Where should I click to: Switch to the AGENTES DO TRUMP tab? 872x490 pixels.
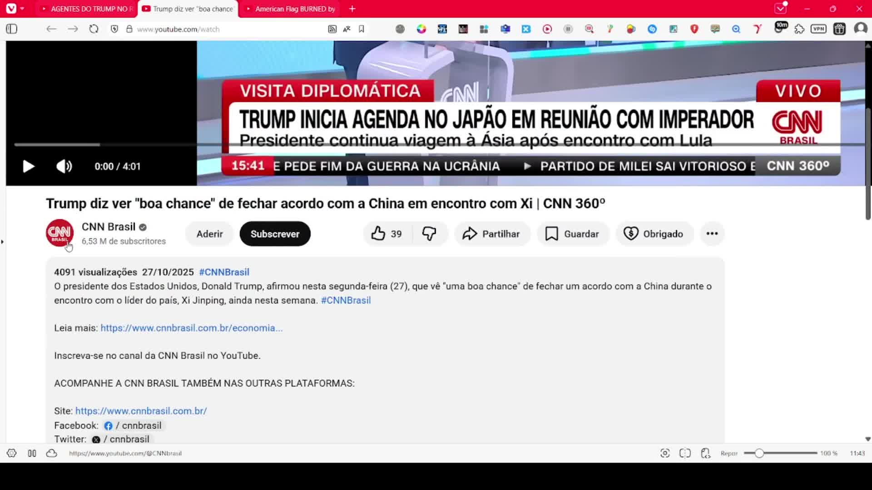tap(89, 9)
